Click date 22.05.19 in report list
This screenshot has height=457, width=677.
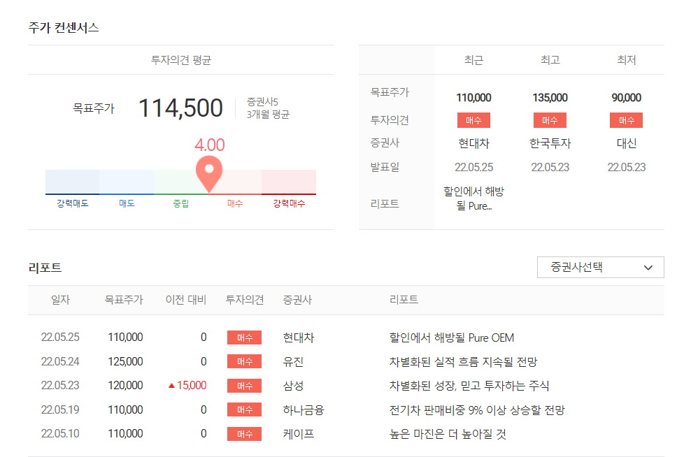click(x=60, y=409)
